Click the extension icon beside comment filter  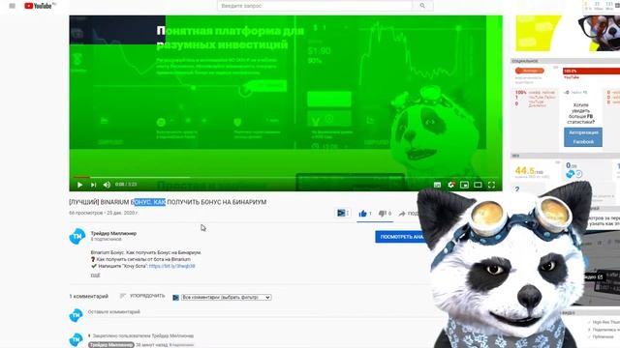tap(176, 297)
